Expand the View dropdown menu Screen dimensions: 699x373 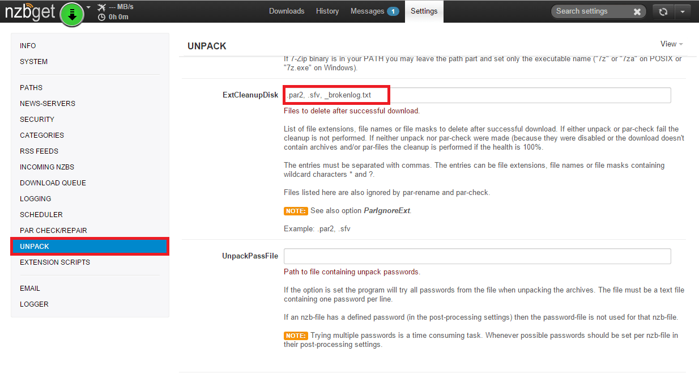pyautogui.click(x=671, y=44)
